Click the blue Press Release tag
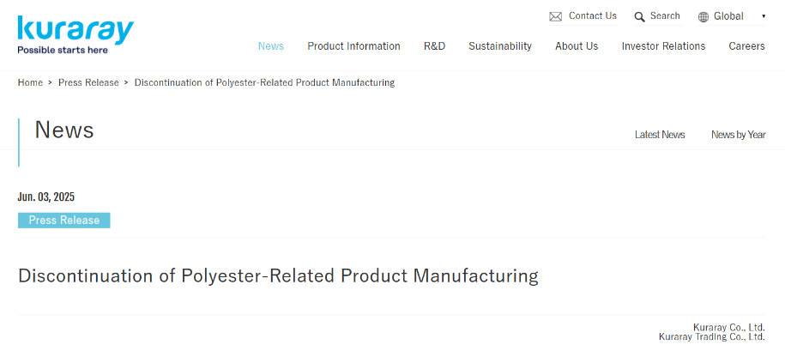Screen dimensions: 785x357 (x=64, y=221)
